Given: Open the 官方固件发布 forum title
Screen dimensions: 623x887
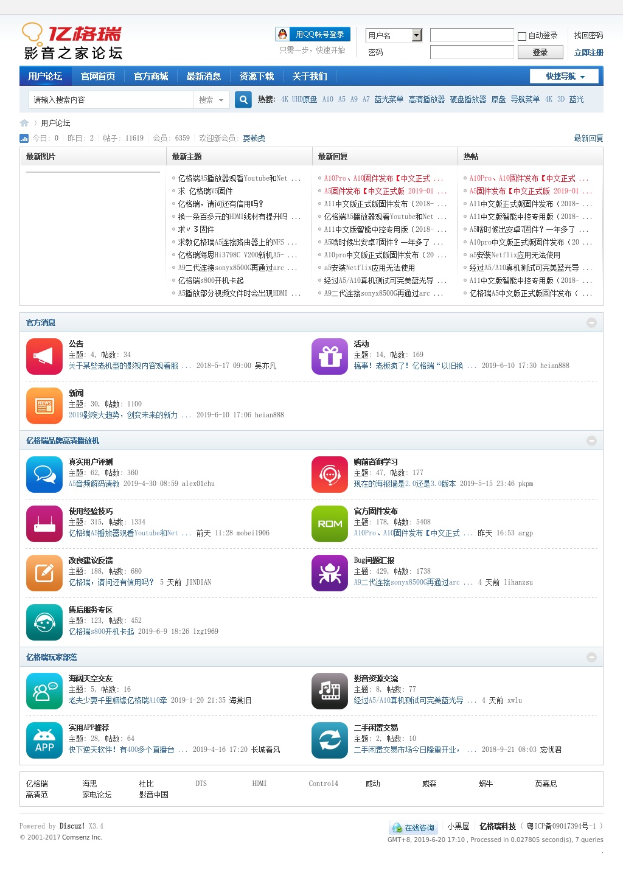Looking at the screenshot, I should 375,511.
